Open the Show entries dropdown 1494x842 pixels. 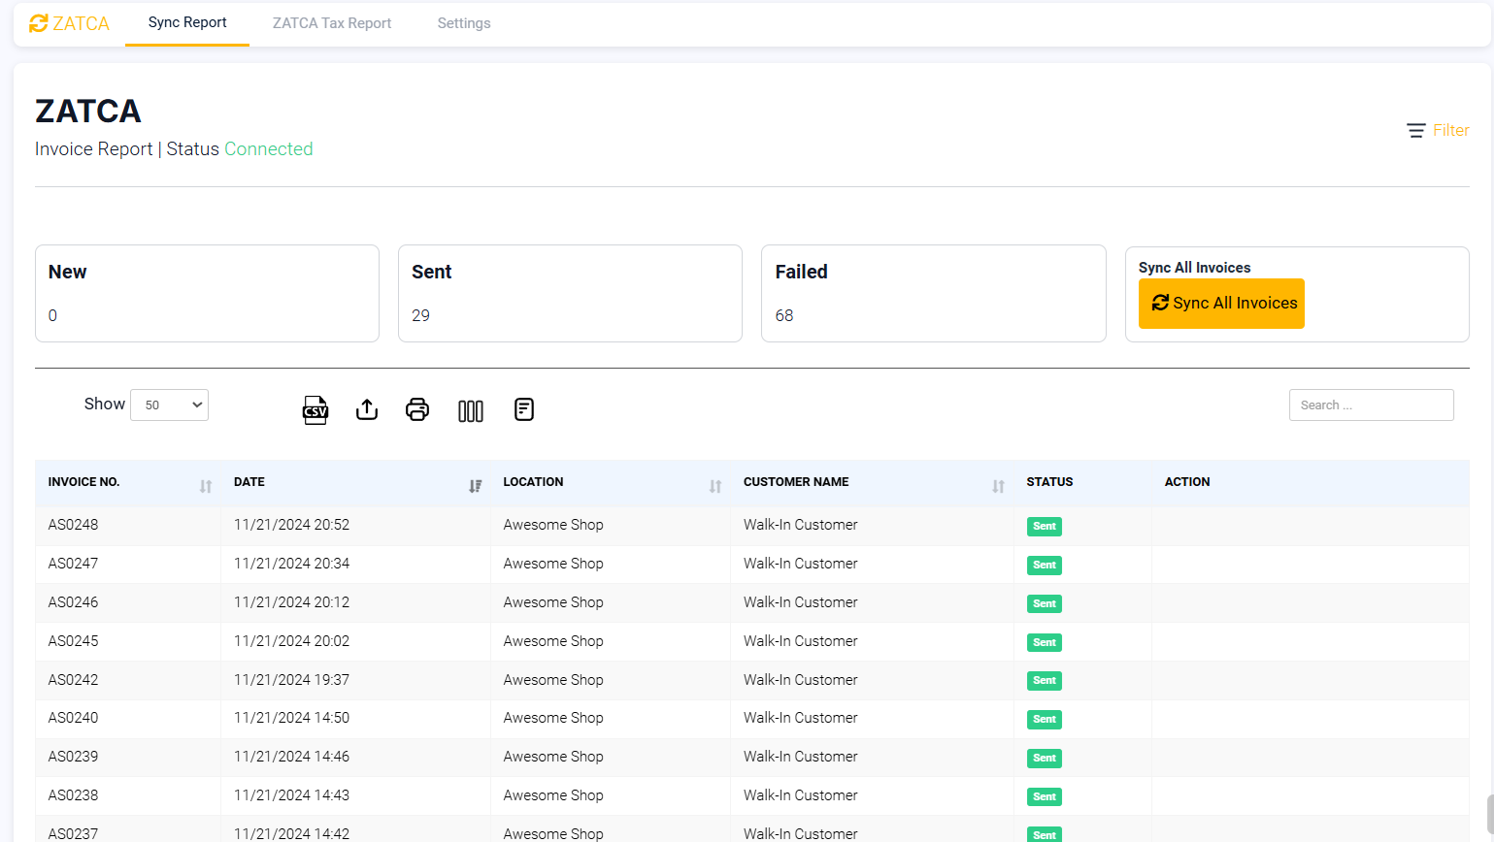(169, 405)
